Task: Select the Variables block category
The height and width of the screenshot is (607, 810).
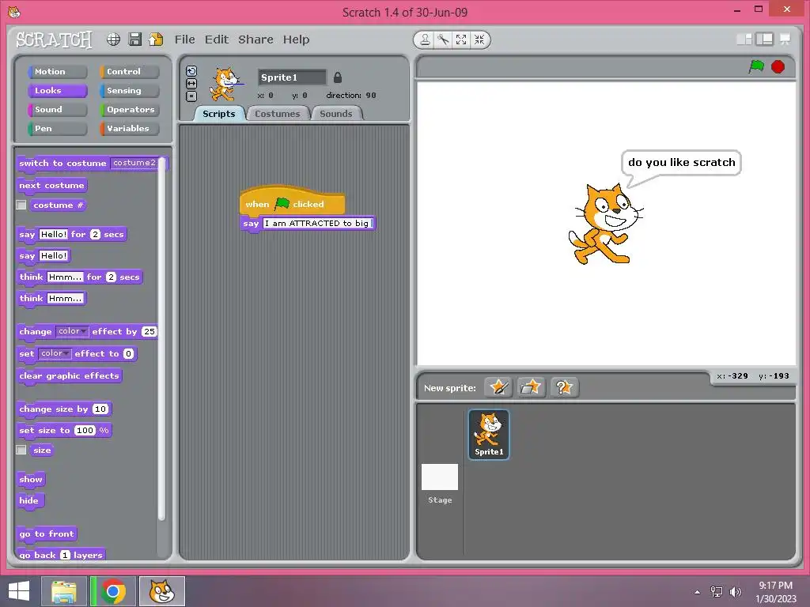Action: [x=129, y=129]
